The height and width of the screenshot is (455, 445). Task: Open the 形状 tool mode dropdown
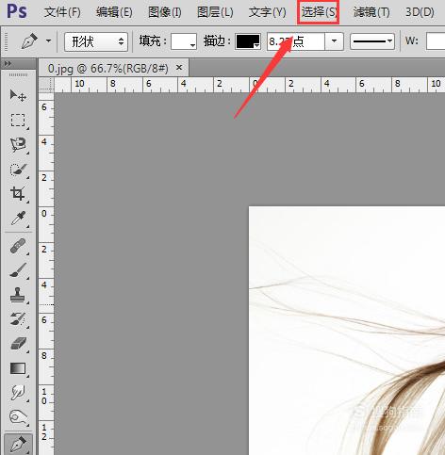[x=96, y=41]
